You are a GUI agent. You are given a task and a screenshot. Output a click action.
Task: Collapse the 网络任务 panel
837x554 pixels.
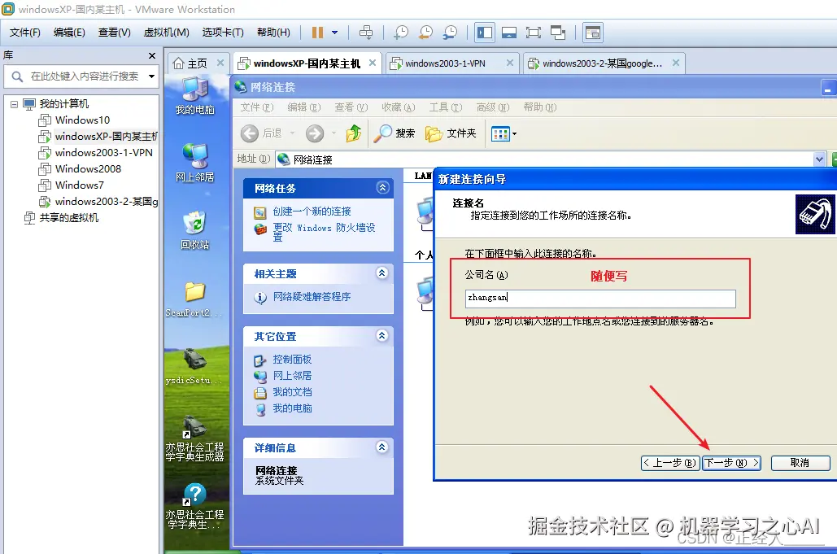382,187
